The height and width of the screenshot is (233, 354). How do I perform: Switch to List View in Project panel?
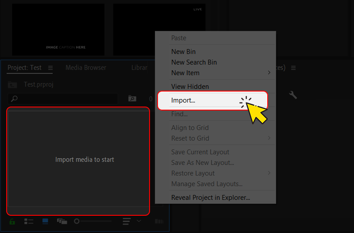[x=29, y=221]
